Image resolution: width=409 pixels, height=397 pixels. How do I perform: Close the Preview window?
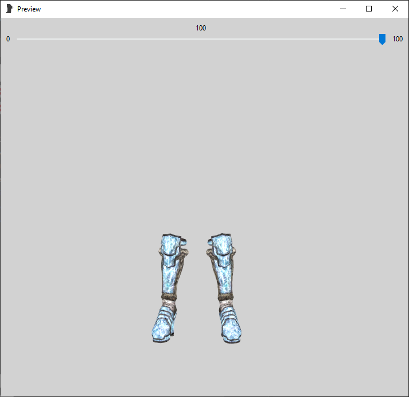(x=395, y=9)
